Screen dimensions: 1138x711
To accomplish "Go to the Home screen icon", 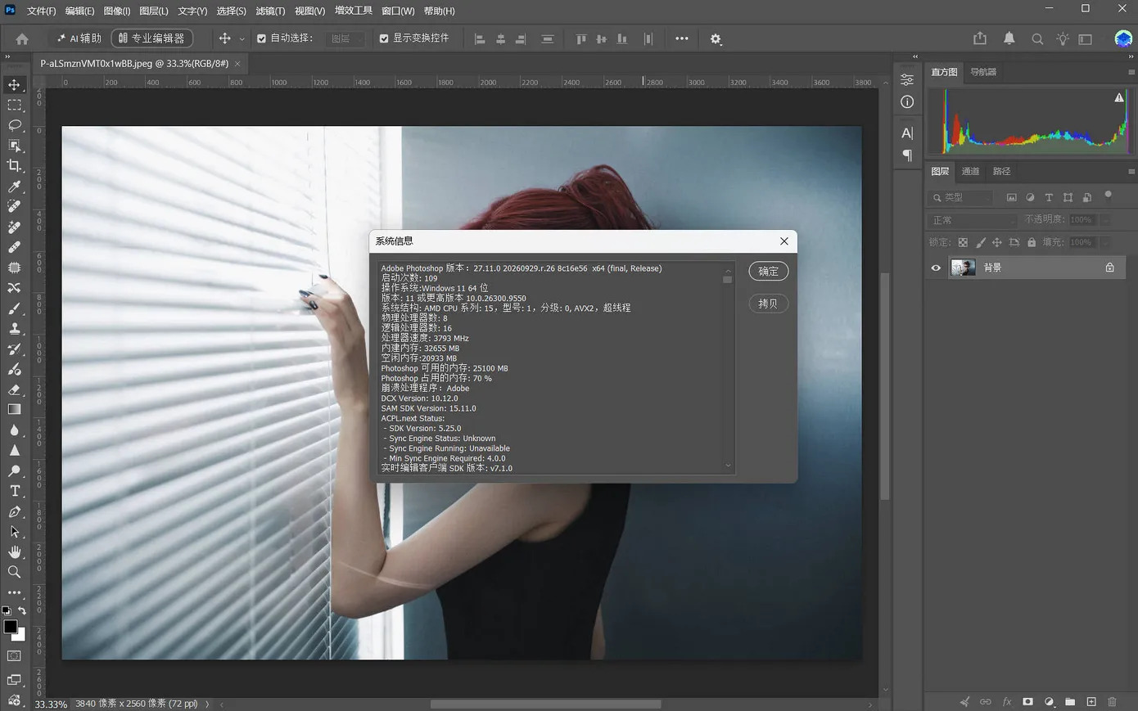I will coord(22,38).
